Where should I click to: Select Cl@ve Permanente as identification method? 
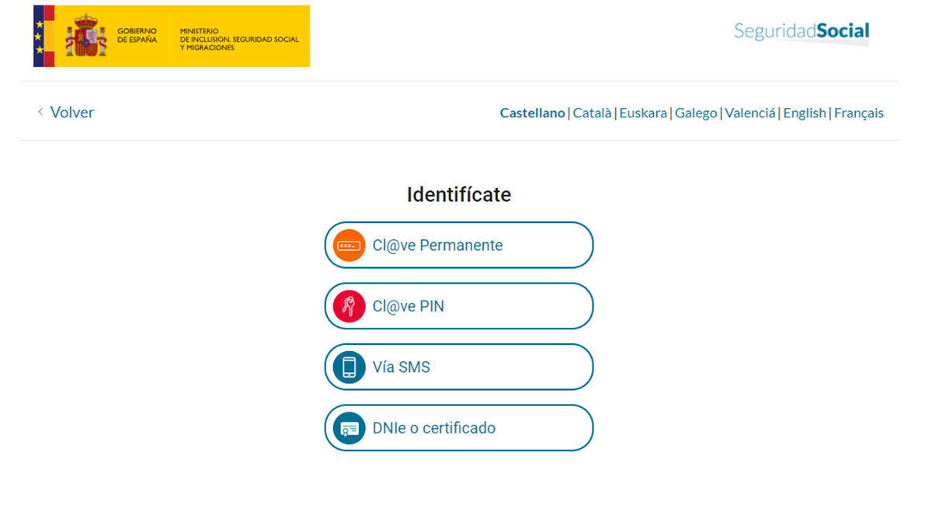tap(458, 244)
